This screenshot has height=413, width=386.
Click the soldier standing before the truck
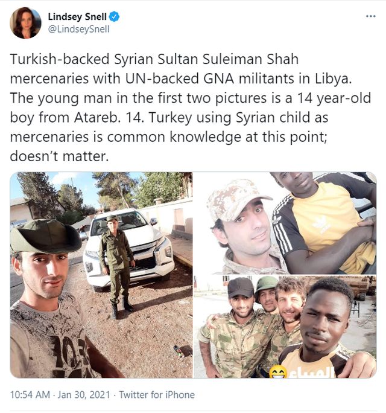(116, 266)
